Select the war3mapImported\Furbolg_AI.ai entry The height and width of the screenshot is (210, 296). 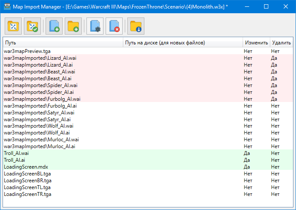[x=148, y=105]
